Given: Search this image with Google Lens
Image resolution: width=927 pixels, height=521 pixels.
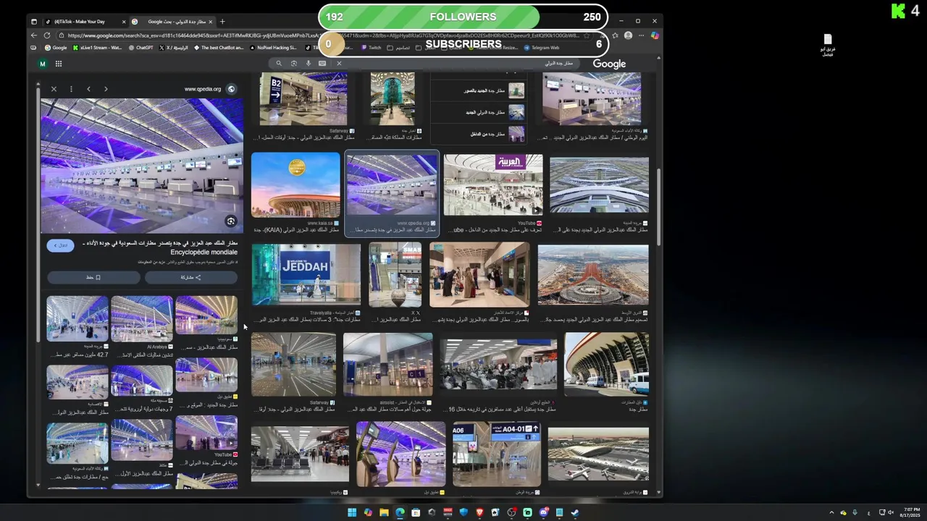Looking at the screenshot, I should (x=231, y=221).
